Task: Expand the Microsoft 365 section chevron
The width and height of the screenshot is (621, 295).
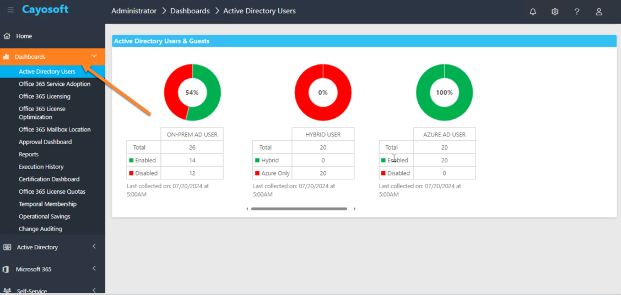Action: coord(94,269)
